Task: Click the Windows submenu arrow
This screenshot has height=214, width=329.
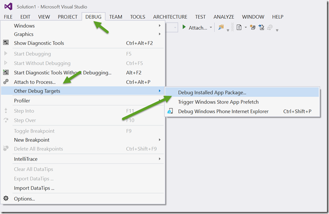Action: [160, 26]
